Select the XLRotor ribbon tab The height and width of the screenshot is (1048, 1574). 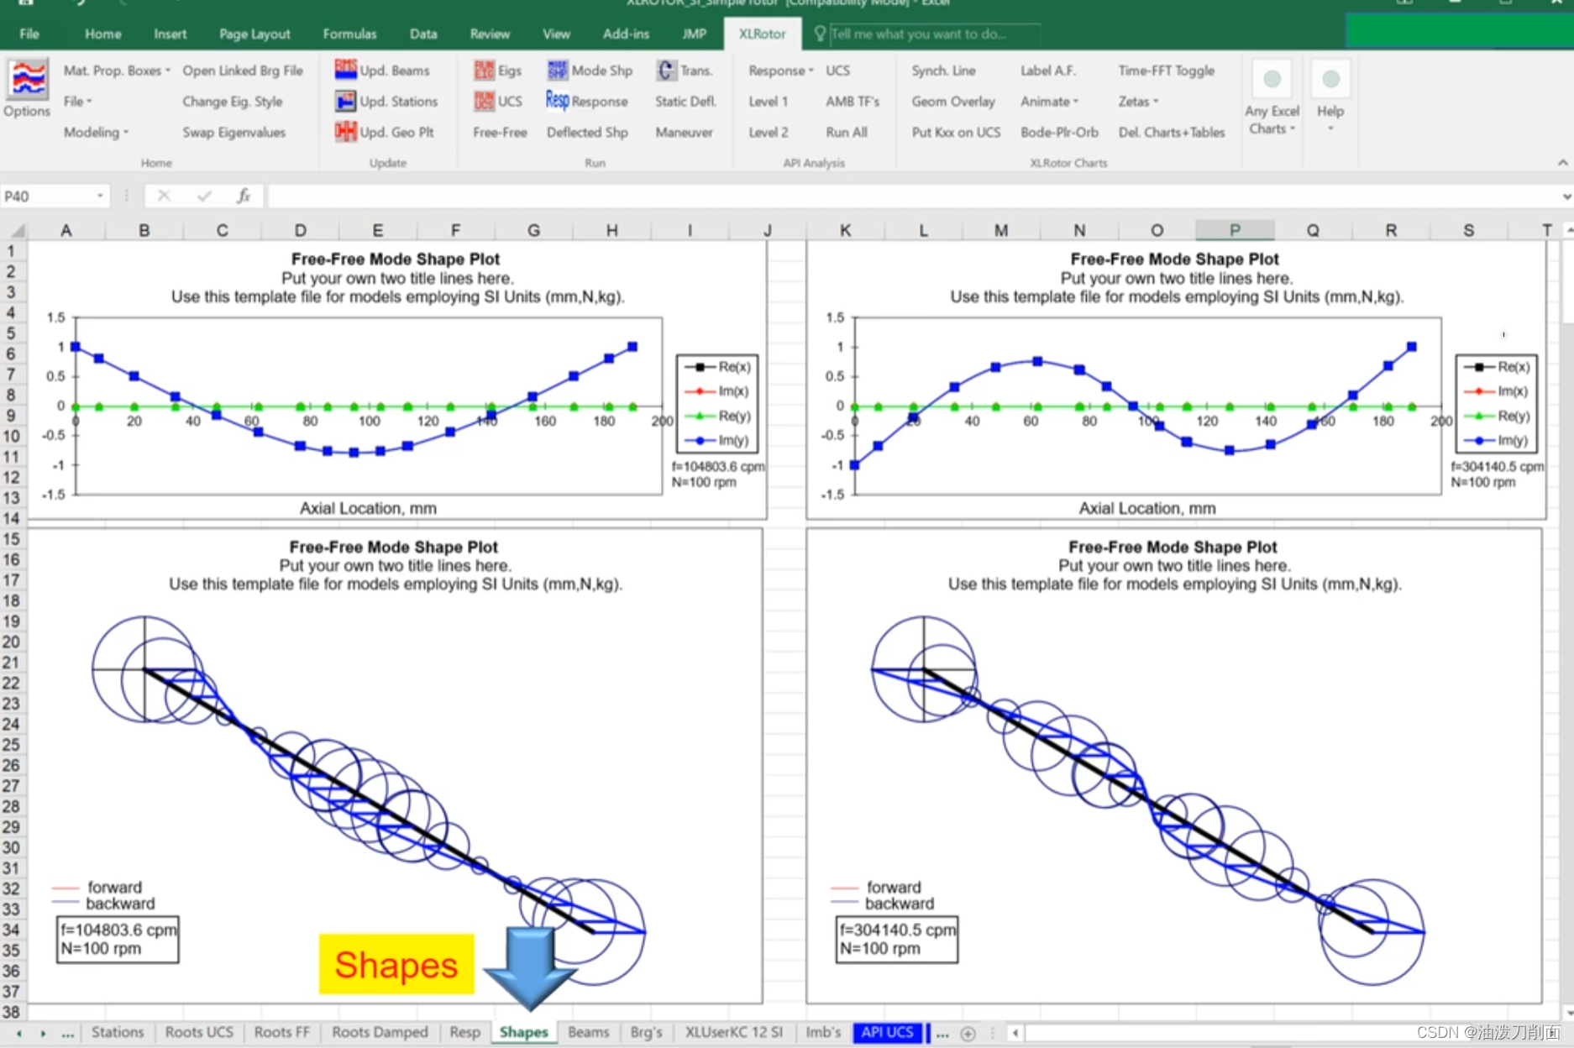click(762, 34)
